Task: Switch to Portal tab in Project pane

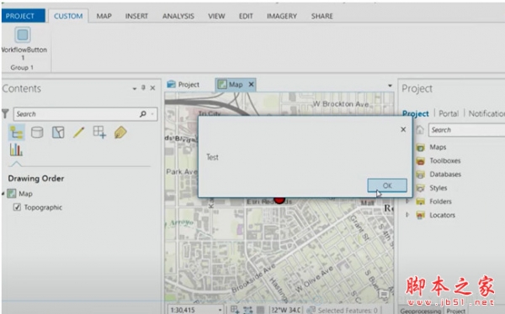Action: pyautogui.click(x=449, y=113)
